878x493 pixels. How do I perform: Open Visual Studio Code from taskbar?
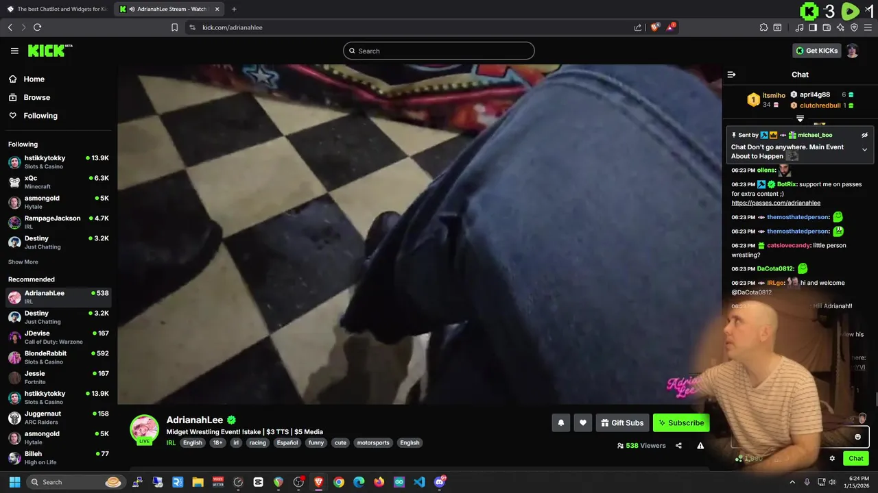419,482
